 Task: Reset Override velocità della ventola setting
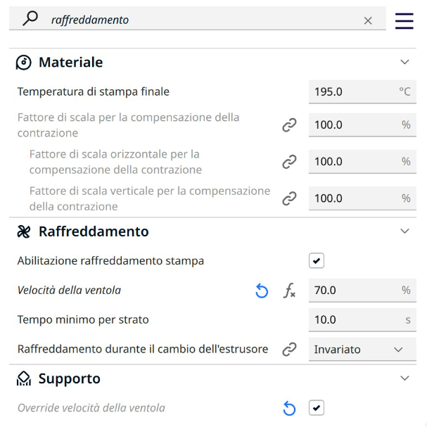tap(289, 408)
